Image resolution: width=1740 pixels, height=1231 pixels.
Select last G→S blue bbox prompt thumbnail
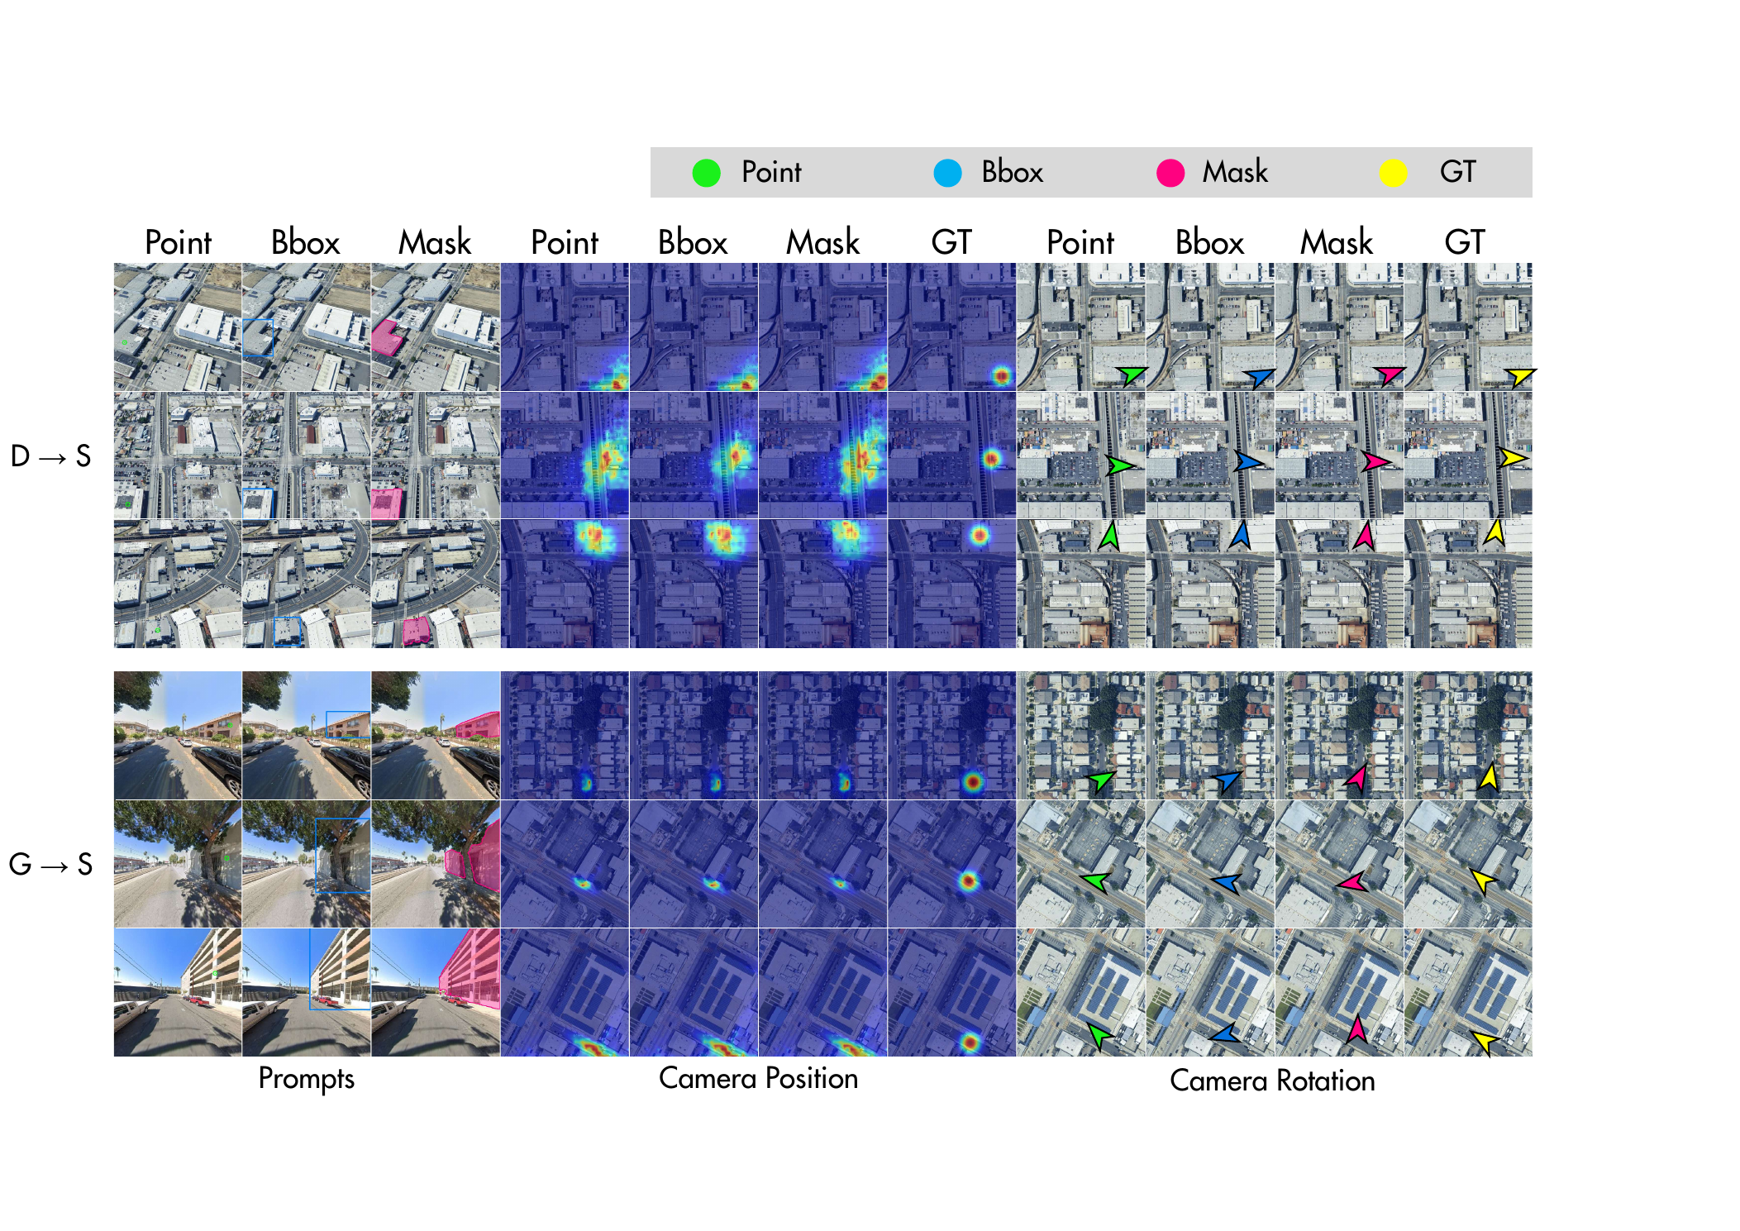pos(307,992)
